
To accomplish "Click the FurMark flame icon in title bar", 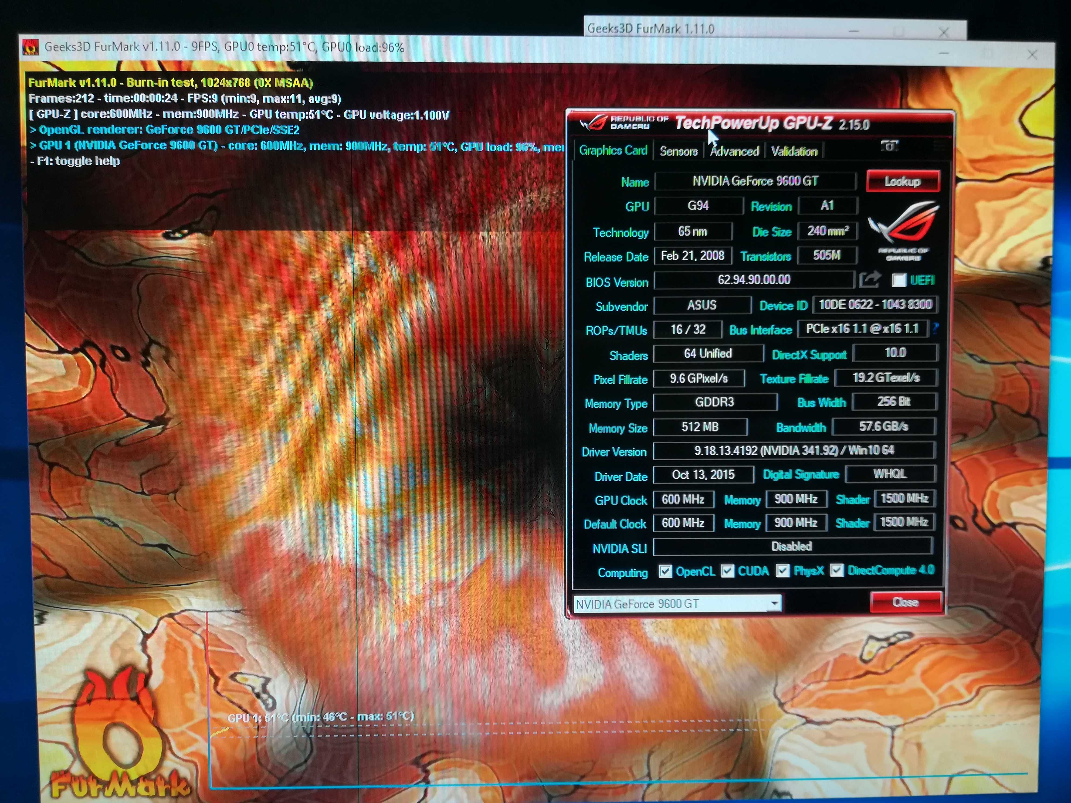I will pyautogui.click(x=30, y=47).
